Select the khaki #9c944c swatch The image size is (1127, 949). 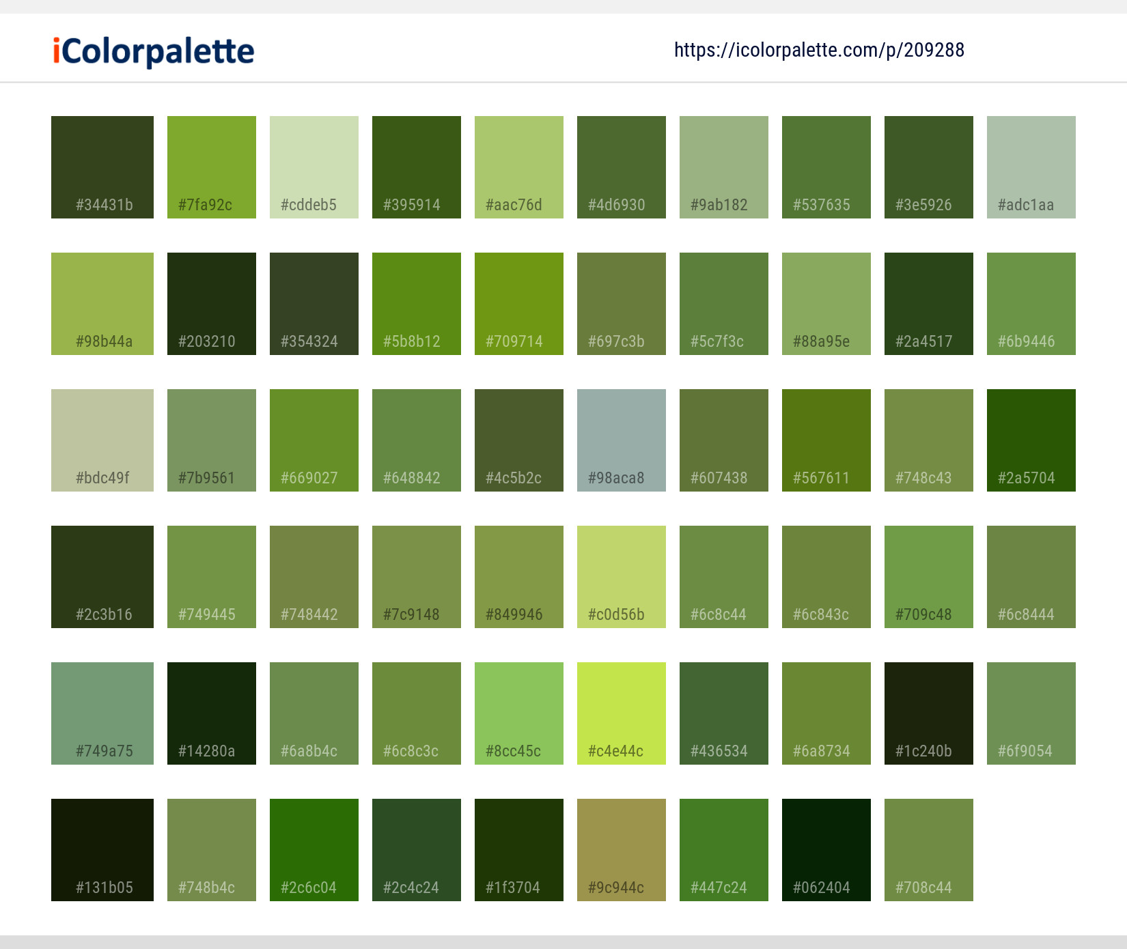click(622, 850)
